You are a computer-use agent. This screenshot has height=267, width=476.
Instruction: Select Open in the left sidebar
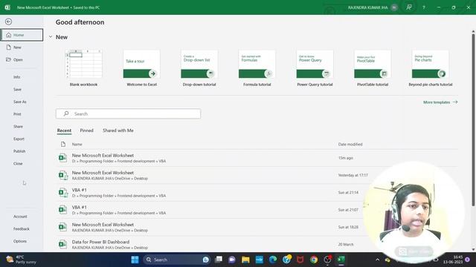click(x=18, y=59)
